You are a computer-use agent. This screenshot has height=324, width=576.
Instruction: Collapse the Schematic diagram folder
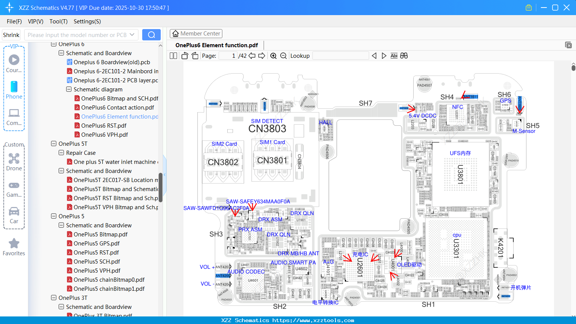tap(69, 89)
